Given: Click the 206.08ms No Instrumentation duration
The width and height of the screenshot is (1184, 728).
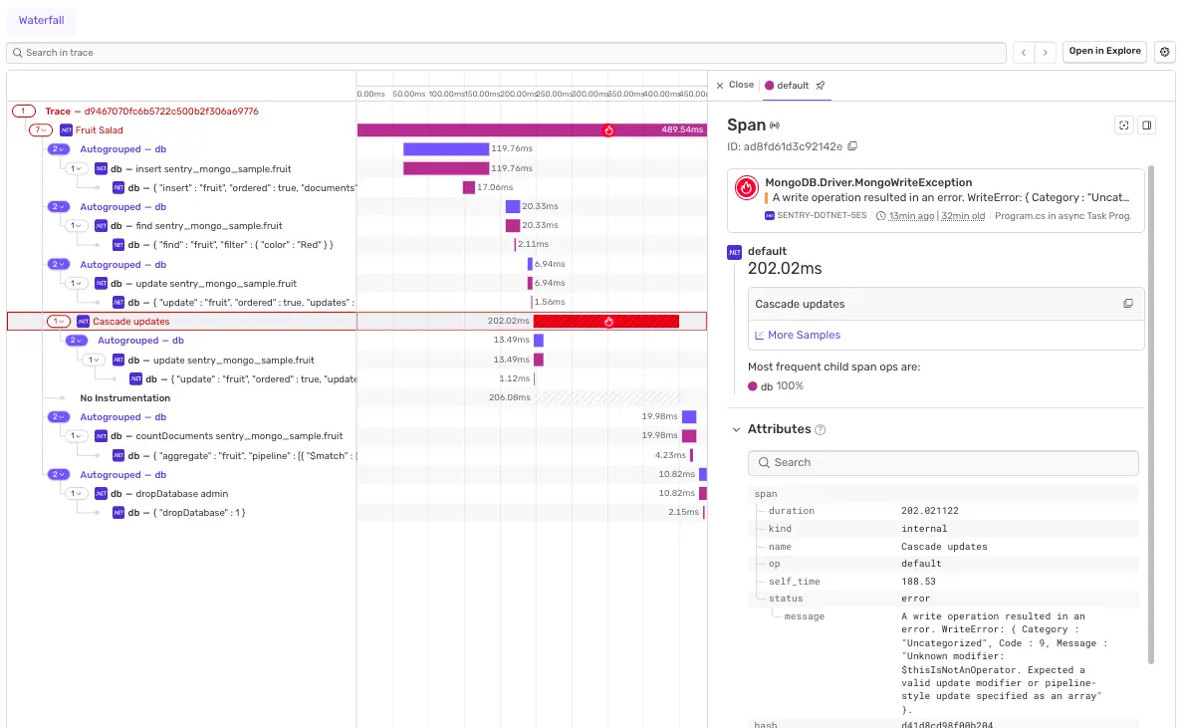Looking at the screenshot, I should (x=509, y=398).
